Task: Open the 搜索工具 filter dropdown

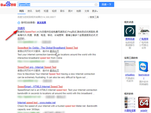Action: click(x=93, y=17)
